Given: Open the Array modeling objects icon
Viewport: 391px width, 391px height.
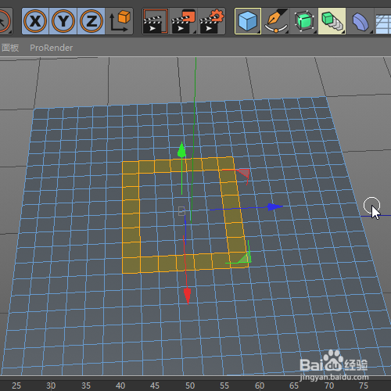Looking at the screenshot, I should point(332,21).
